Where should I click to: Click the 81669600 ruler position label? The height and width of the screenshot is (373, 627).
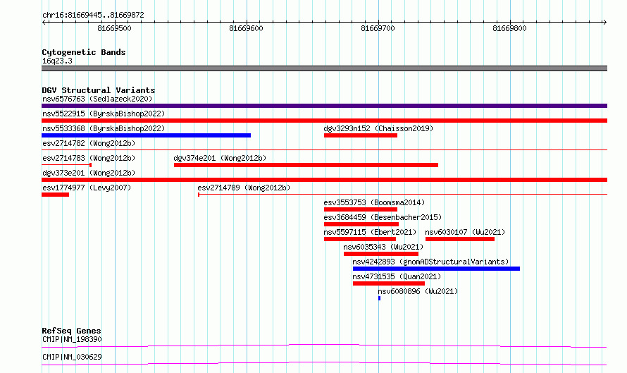(247, 28)
